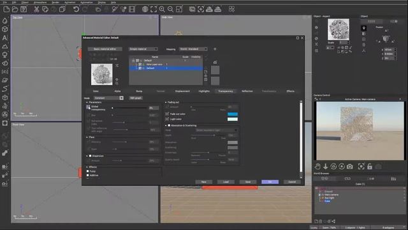Switch to the Highlights tab
This screenshot has width=408, height=230.
click(204, 91)
